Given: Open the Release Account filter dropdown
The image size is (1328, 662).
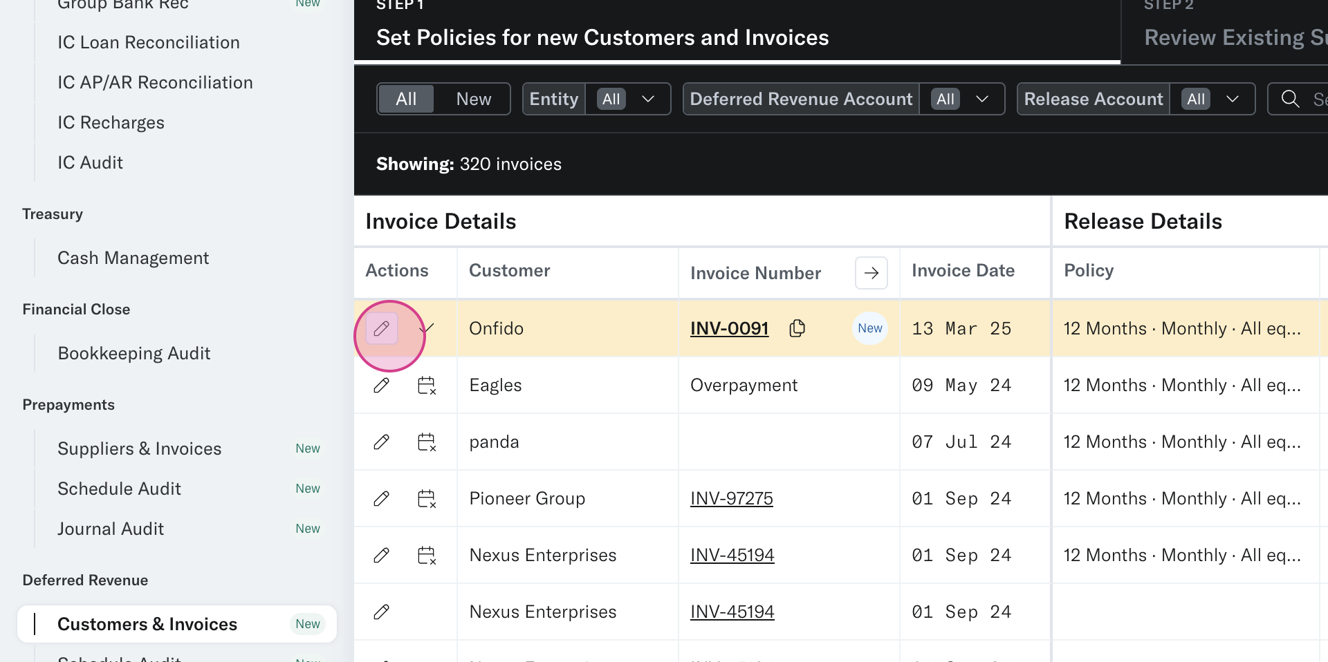Looking at the screenshot, I should pos(1212,99).
